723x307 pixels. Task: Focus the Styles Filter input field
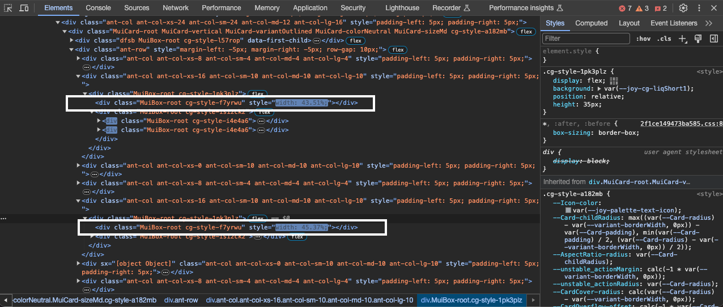[x=586, y=39]
